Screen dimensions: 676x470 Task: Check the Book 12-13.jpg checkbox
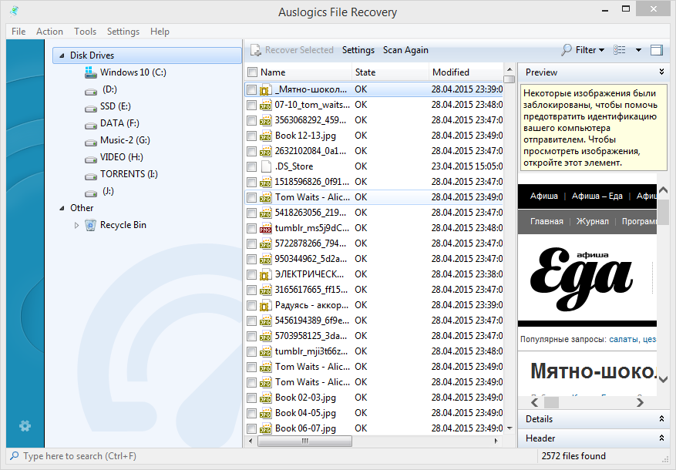click(251, 136)
